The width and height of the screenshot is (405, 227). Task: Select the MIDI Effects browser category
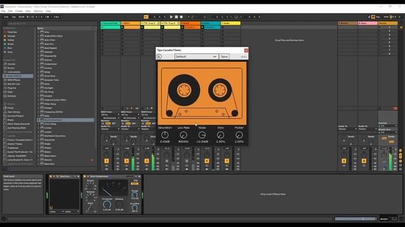(14, 80)
